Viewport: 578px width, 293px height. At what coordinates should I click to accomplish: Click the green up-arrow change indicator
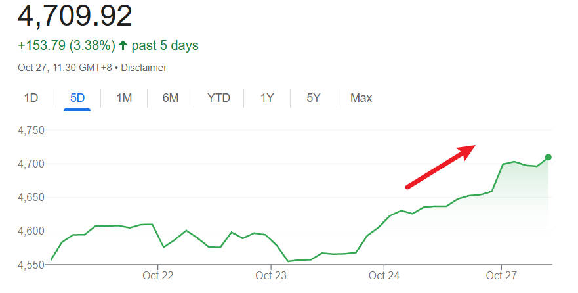(x=123, y=46)
